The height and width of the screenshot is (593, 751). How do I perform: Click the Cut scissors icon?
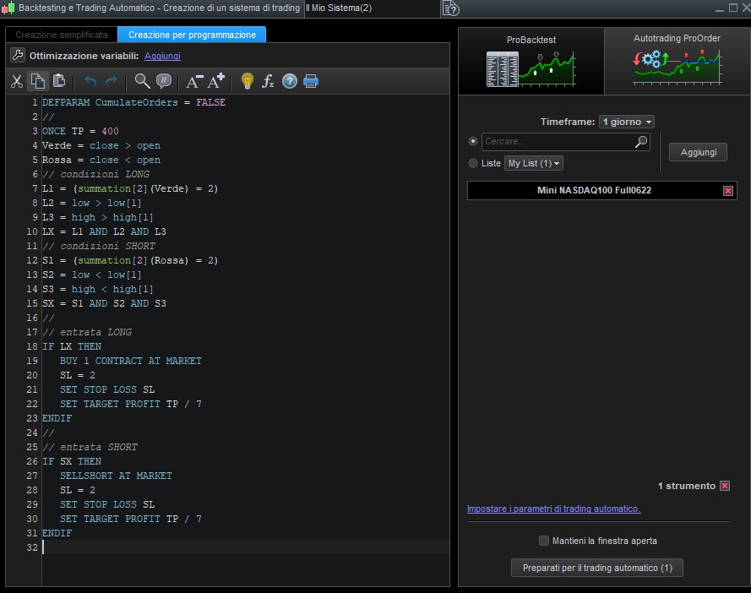tap(16, 81)
